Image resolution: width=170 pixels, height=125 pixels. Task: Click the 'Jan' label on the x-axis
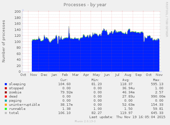click(x=54, y=75)
